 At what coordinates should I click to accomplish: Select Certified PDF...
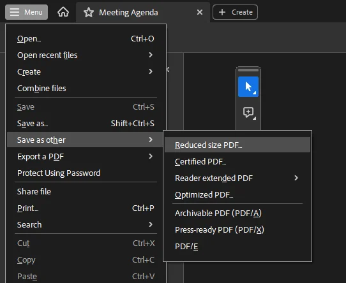[237, 161]
